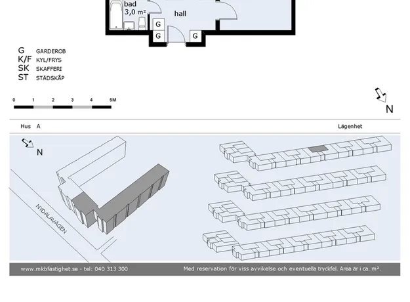Click the toilet symbol in the bathroom
This screenshot has height=302, width=410.
[x=142, y=24]
